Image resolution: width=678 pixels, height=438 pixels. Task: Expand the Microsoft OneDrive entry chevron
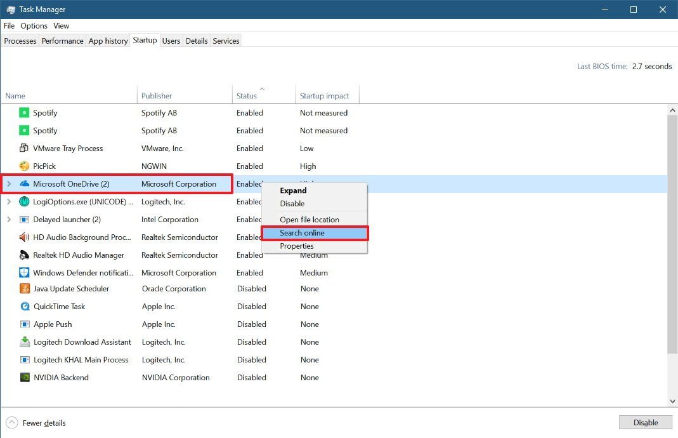pos(8,183)
